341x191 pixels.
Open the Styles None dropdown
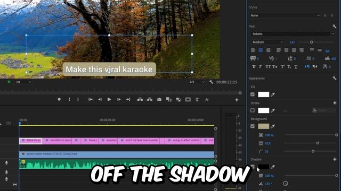(285, 15)
